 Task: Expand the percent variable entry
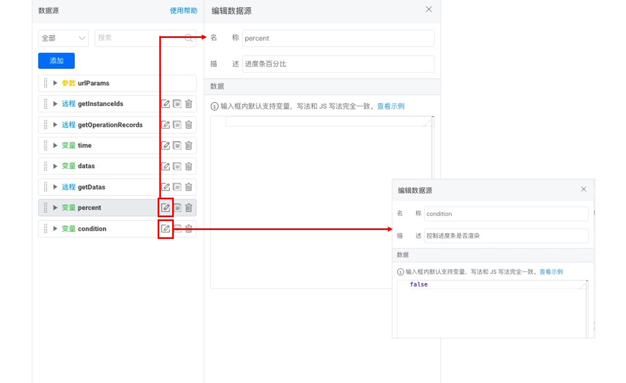[55, 208]
